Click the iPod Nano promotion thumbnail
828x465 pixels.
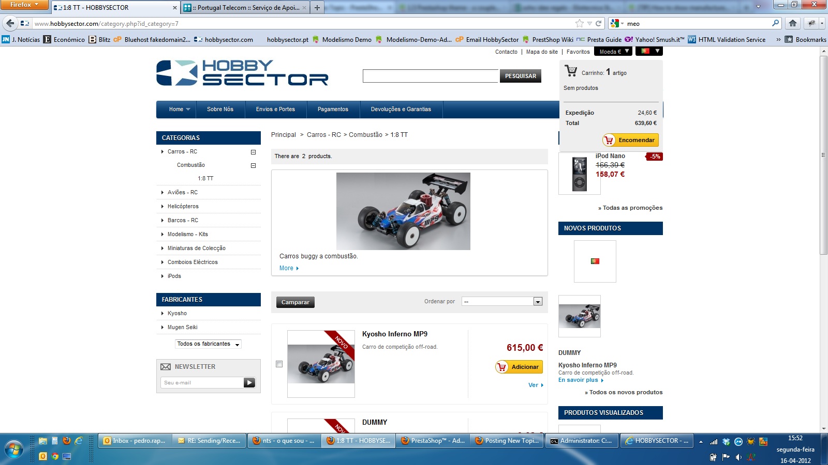tap(580, 174)
